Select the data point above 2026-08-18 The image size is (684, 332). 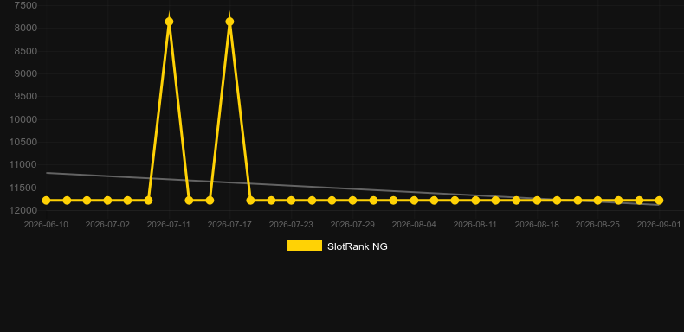coord(537,201)
